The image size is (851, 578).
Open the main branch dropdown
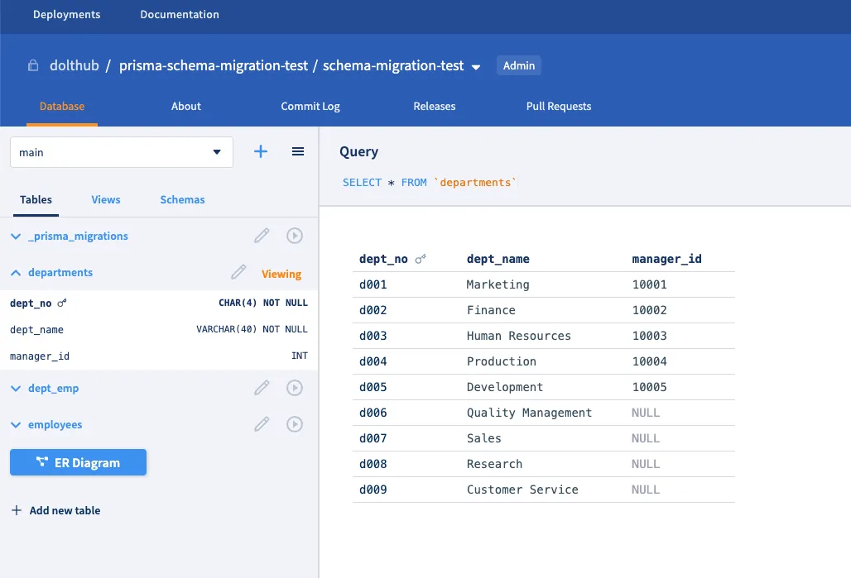point(121,152)
